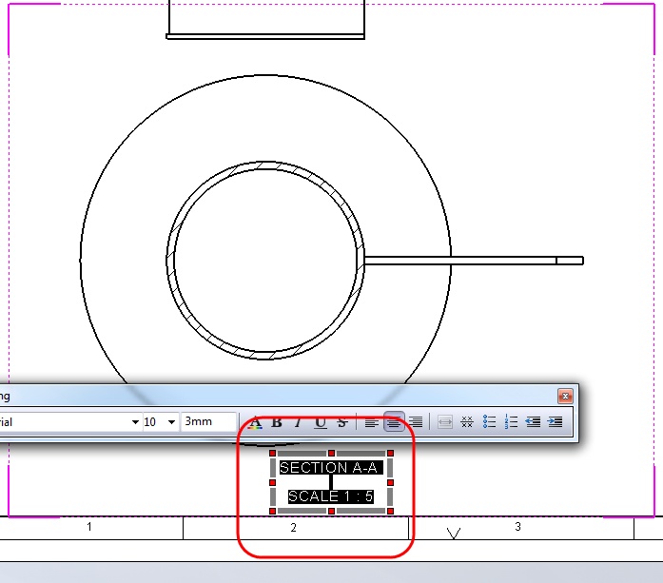Toggle strikethrough formatting

pyautogui.click(x=342, y=422)
